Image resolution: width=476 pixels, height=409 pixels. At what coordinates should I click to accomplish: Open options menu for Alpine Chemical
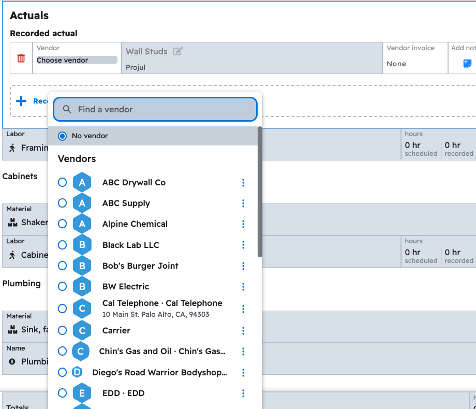[x=243, y=224]
